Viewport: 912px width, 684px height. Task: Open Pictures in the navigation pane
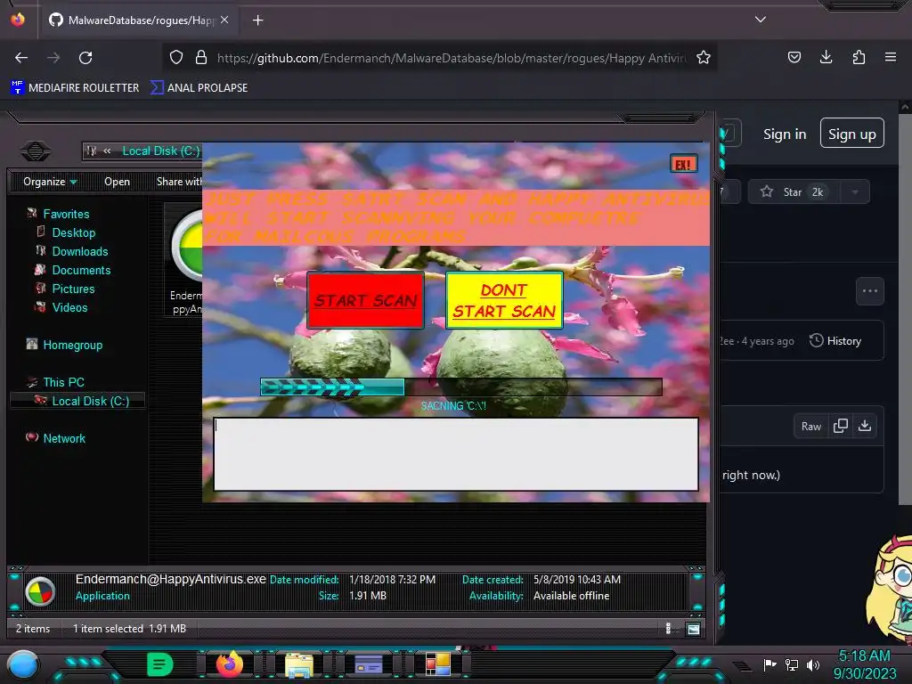pos(73,289)
